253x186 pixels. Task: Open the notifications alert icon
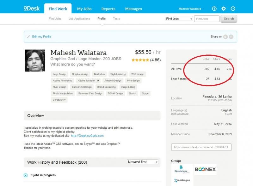214,9
